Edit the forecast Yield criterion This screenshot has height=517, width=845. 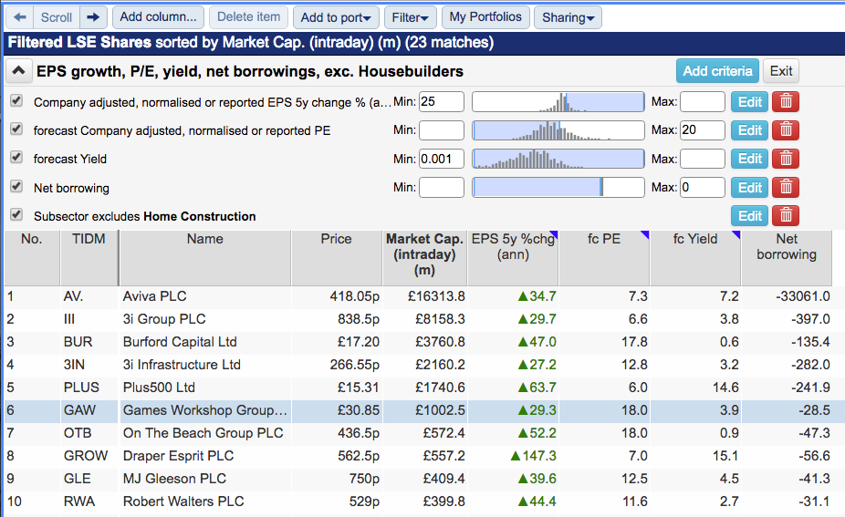pyautogui.click(x=749, y=159)
